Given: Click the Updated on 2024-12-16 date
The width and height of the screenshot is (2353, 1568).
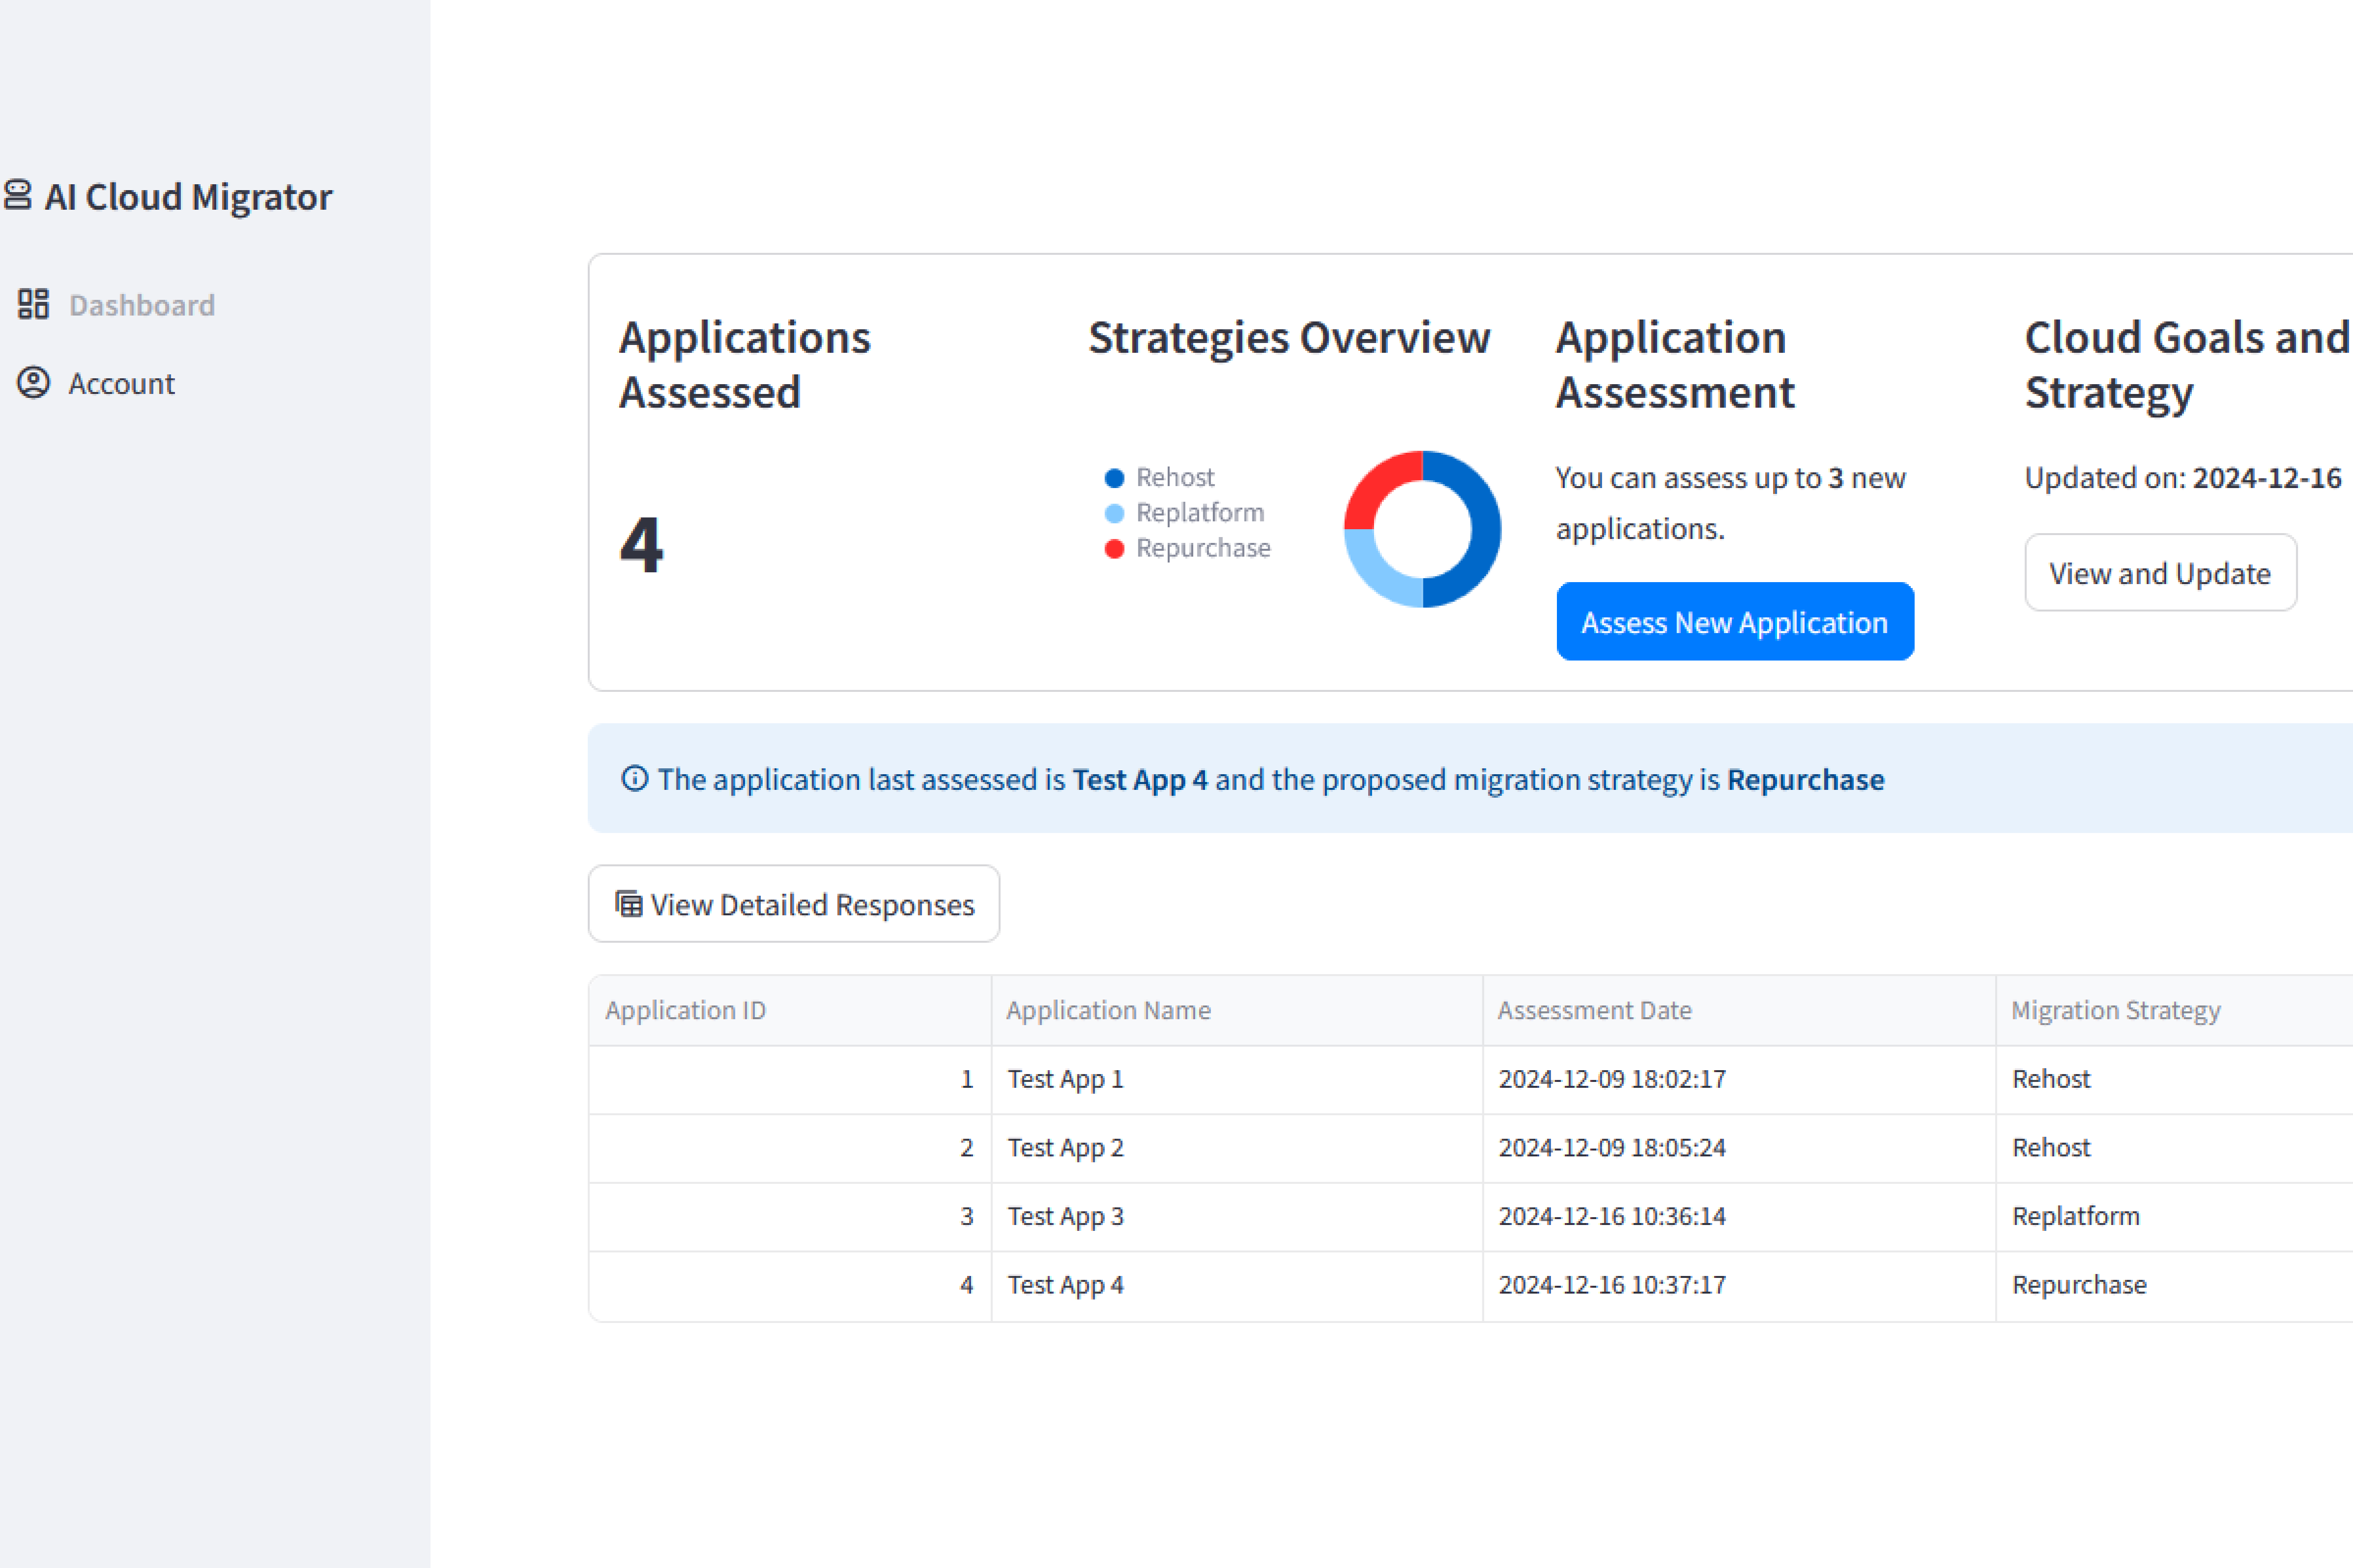Looking at the screenshot, I should pyautogui.click(x=2266, y=478).
